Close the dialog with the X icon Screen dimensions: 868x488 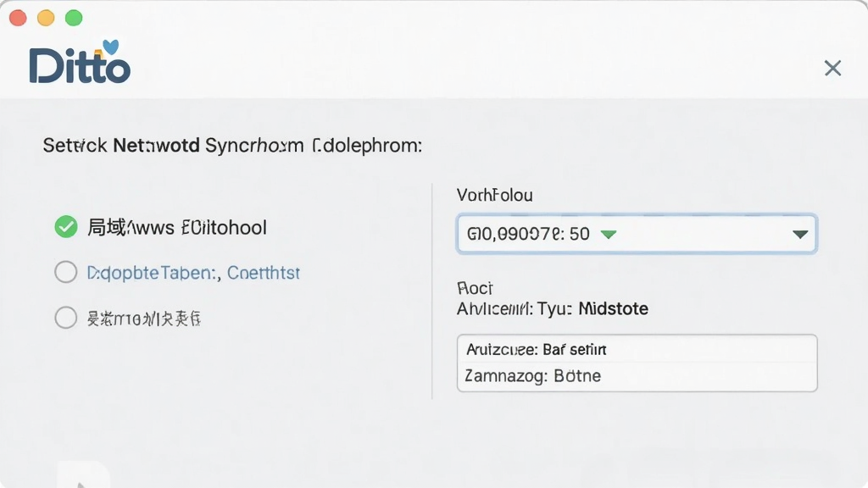(832, 68)
